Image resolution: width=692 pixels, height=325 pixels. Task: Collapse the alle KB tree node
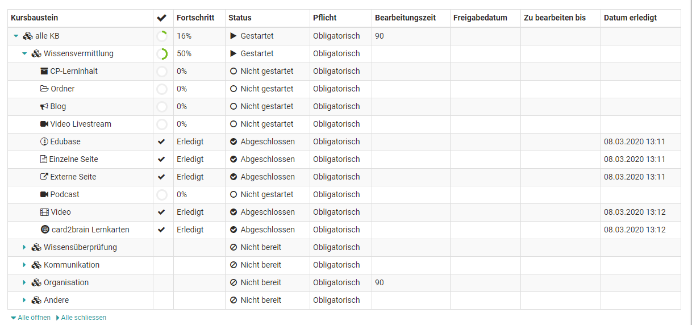click(x=16, y=36)
